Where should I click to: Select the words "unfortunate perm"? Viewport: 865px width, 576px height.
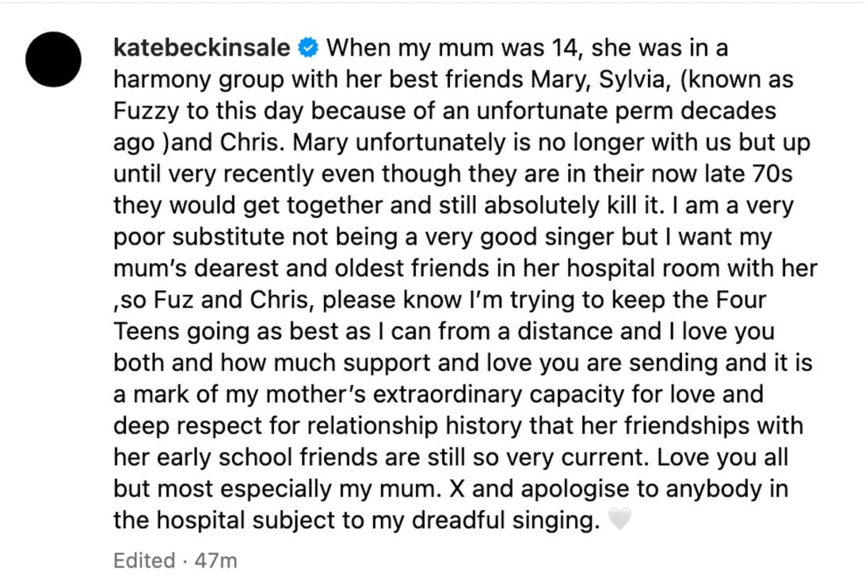574,112
